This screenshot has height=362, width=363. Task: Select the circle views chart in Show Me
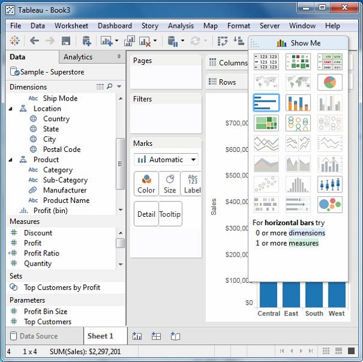tap(298, 123)
